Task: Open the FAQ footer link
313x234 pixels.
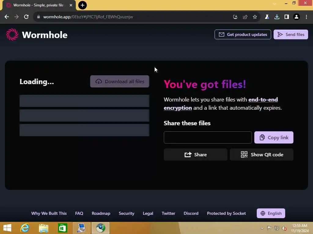Action: [x=79, y=213]
